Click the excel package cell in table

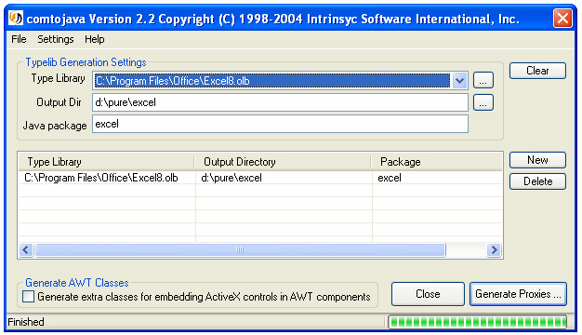[x=437, y=178]
